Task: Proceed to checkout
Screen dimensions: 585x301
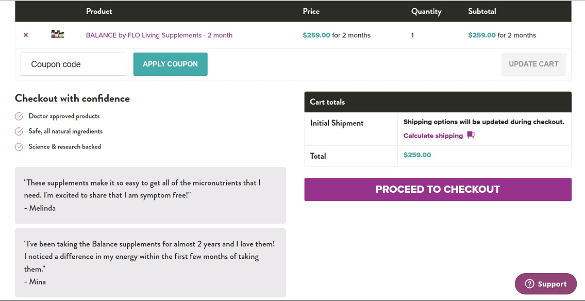Action: [x=438, y=189]
